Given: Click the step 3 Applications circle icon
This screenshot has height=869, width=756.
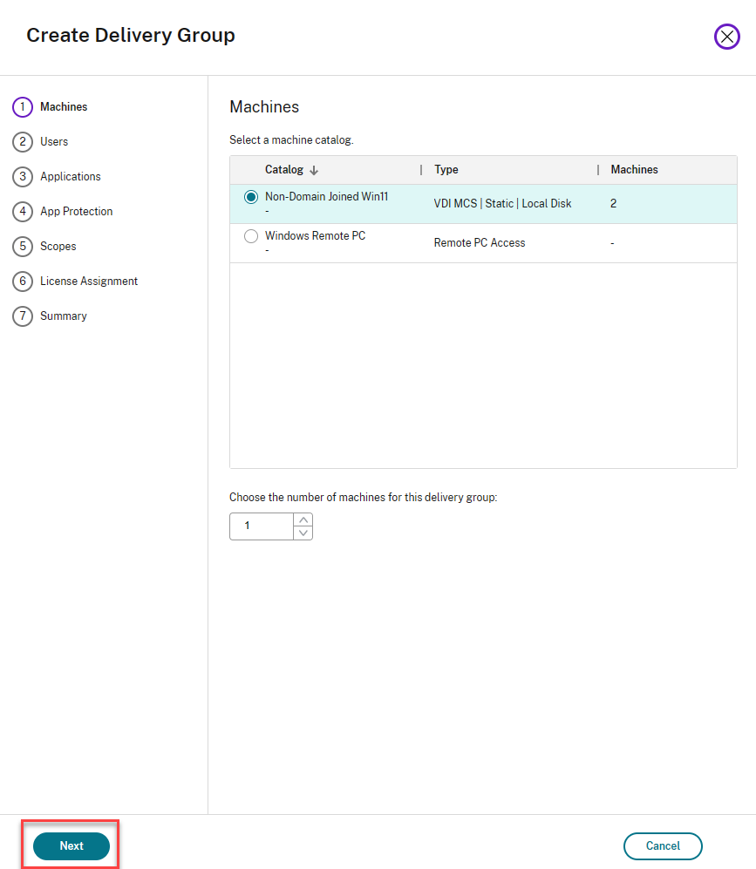Looking at the screenshot, I should (x=22, y=177).
